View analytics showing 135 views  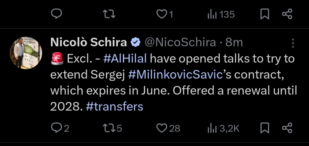coord(212,14)
